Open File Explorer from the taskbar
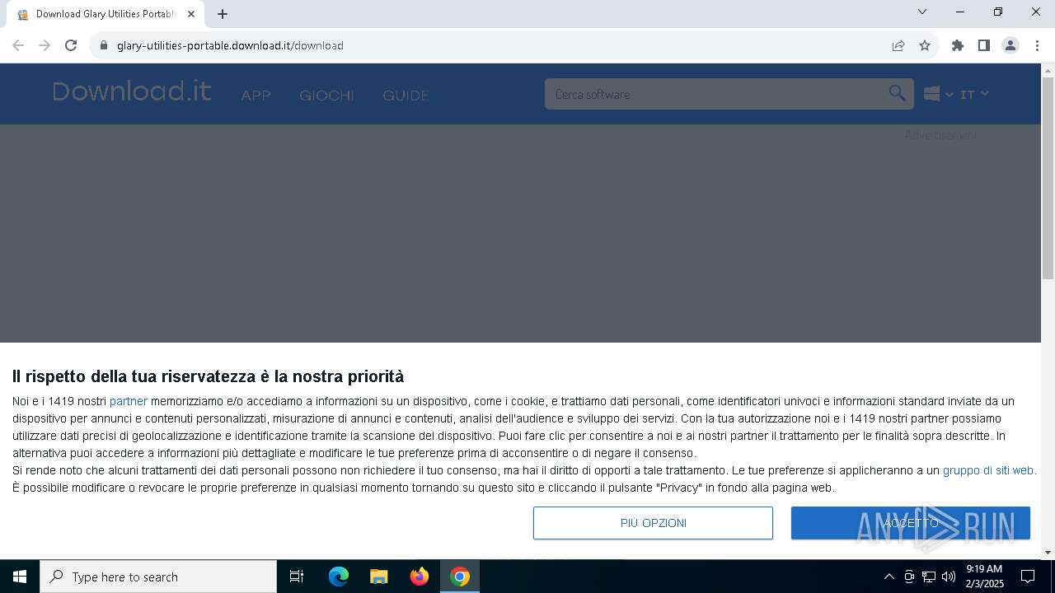This screenshot has height=593, width=1055. (x=378, y=577)
